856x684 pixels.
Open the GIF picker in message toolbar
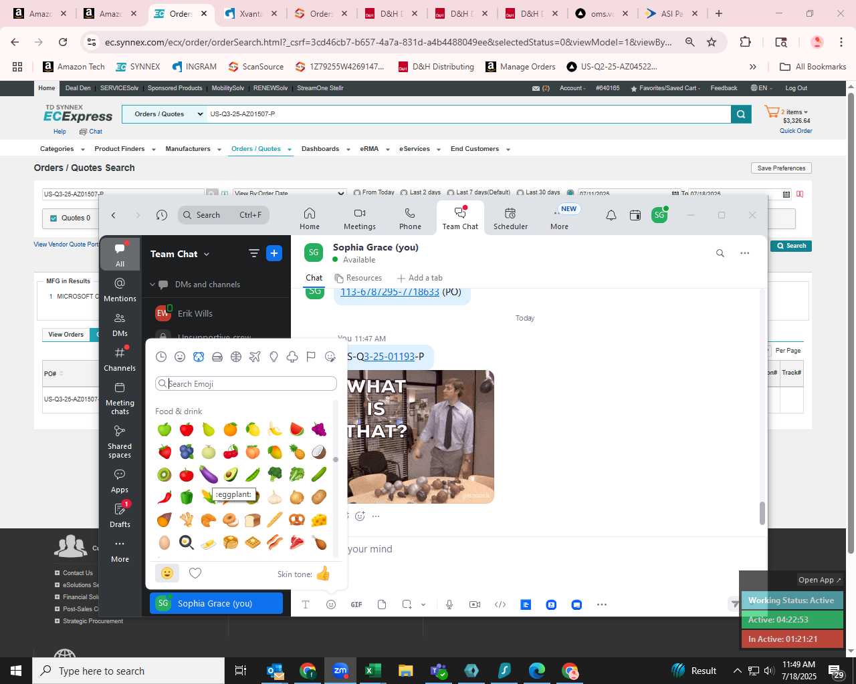click(356, 605)
